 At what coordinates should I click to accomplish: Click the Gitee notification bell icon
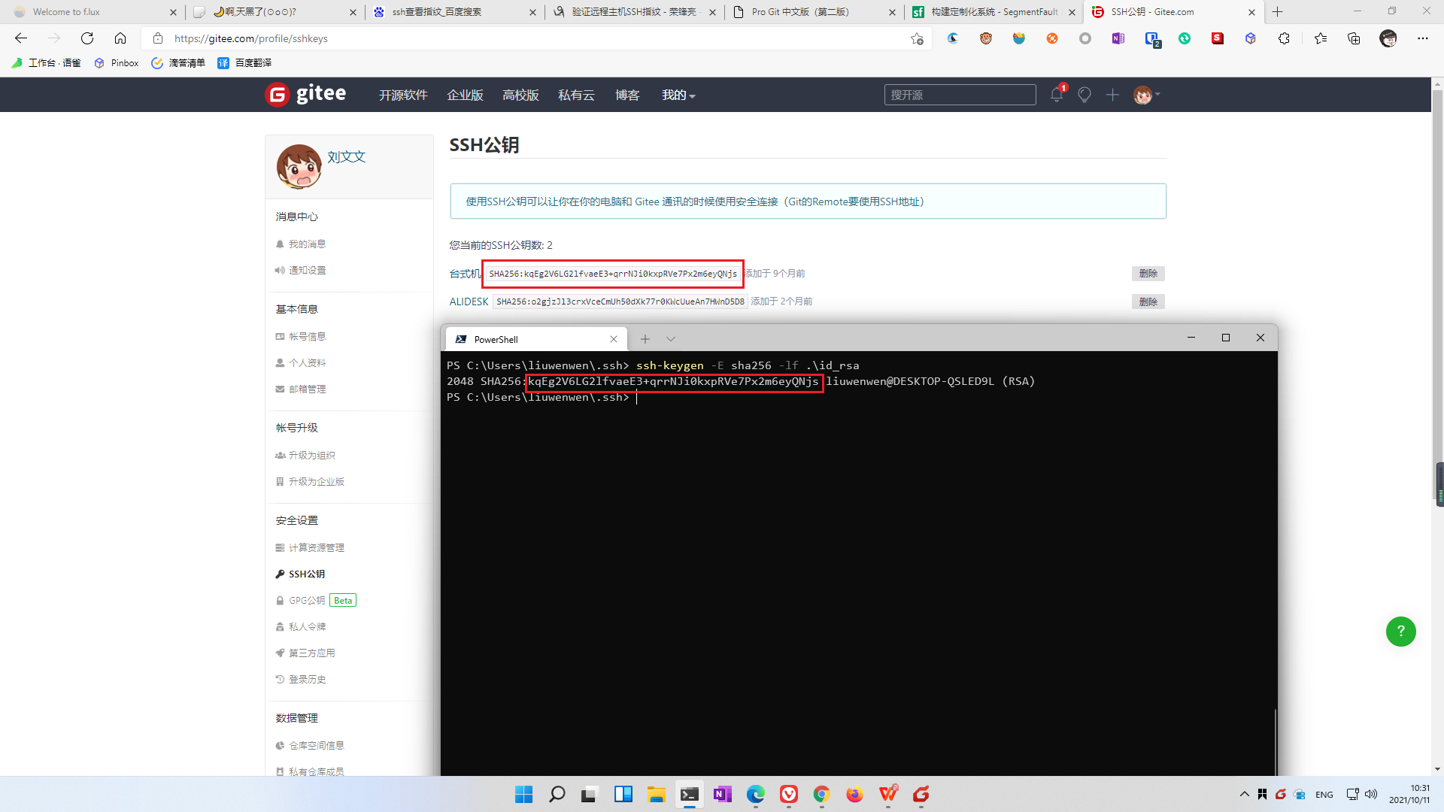1056,95
